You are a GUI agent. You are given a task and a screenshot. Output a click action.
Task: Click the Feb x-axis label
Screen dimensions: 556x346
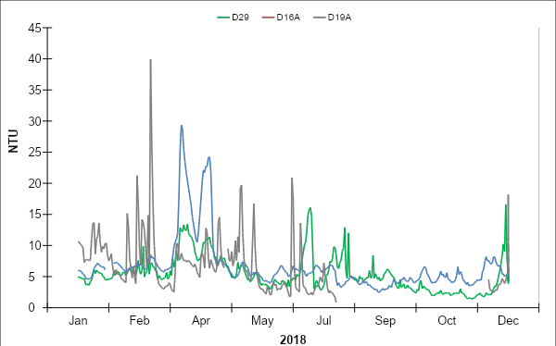click(x=139, y=321)
